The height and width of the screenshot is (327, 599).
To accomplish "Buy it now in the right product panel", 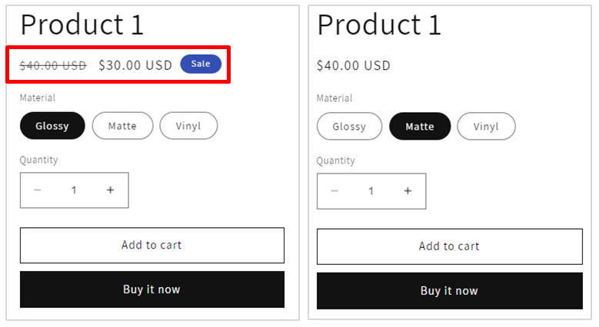I will click(450, 291).
